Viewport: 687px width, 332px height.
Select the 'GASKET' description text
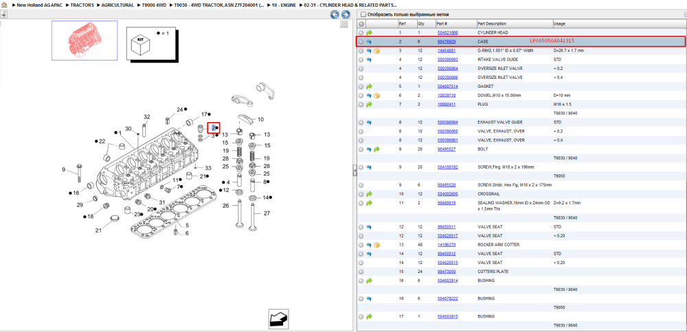click(485, 86)
